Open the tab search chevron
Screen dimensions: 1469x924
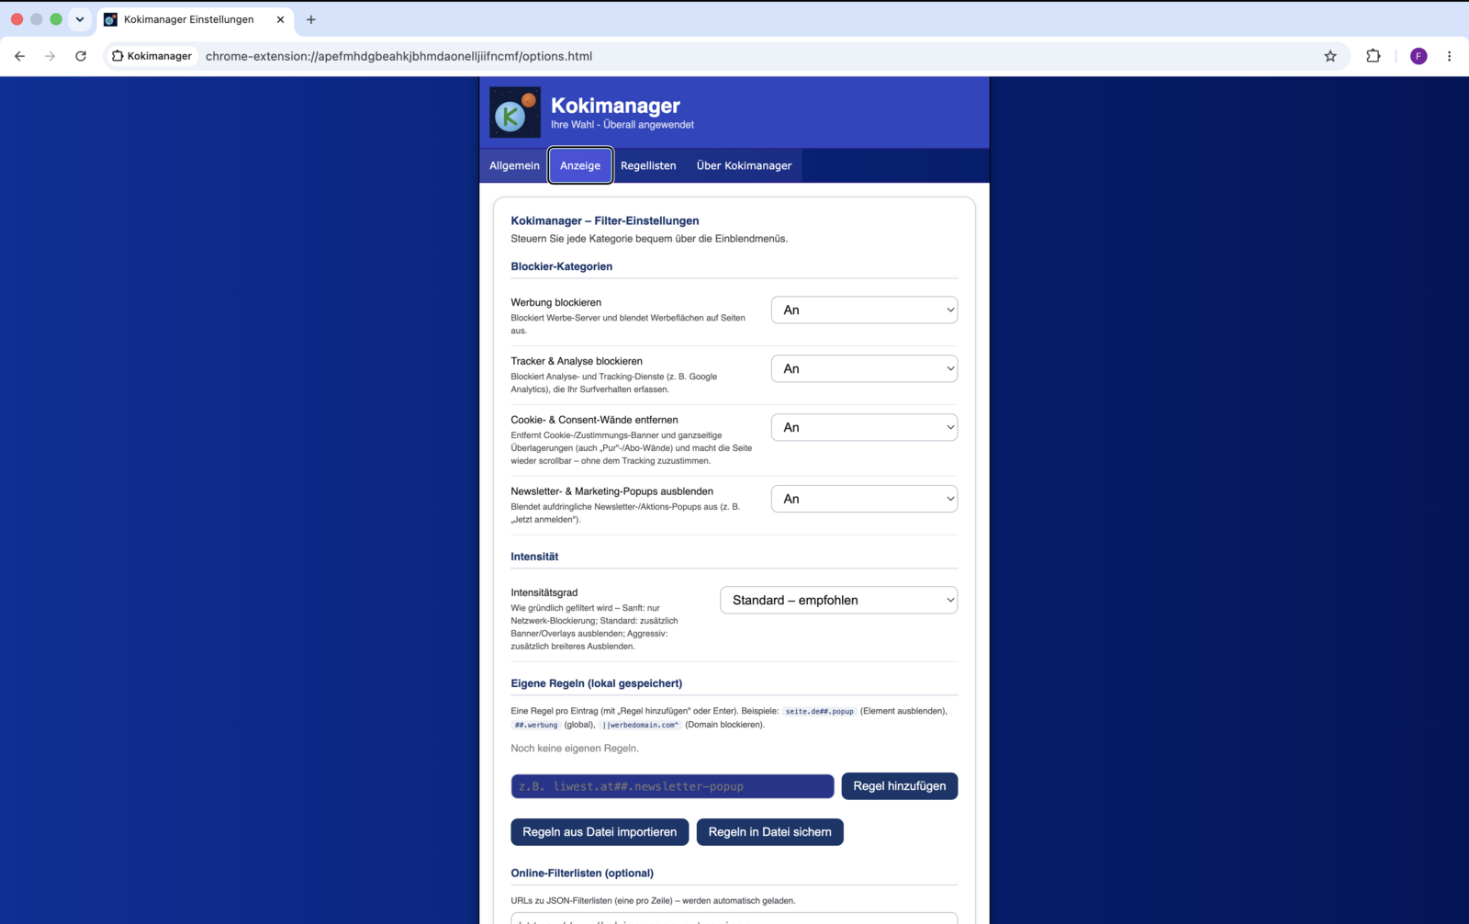80,19
